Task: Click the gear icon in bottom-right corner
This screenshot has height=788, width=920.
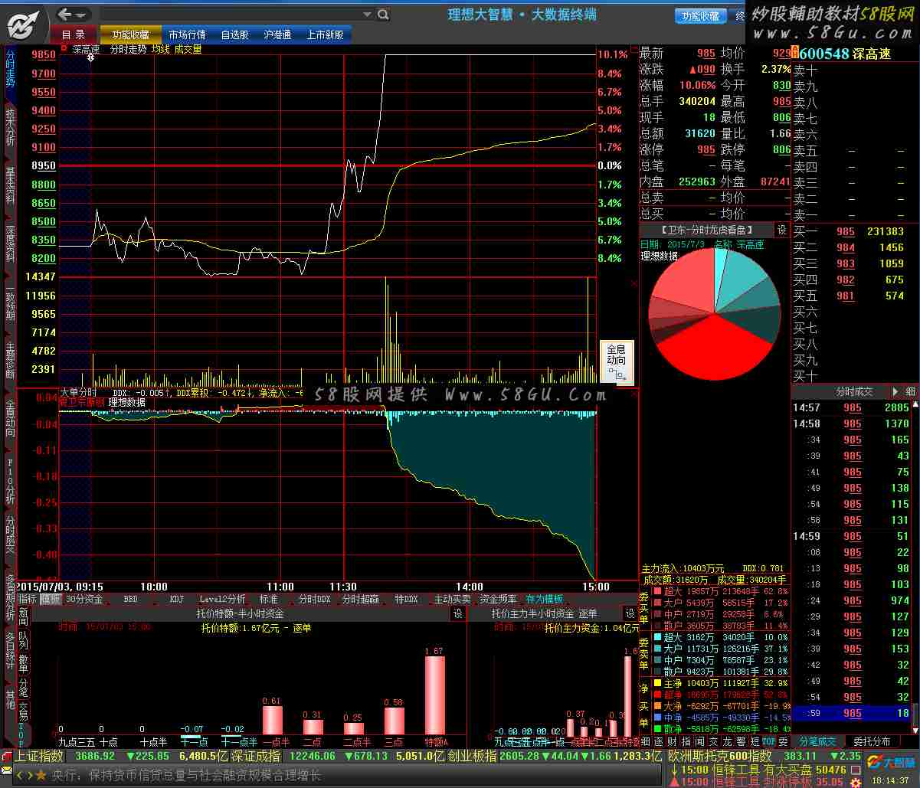Action: point(856,781)
